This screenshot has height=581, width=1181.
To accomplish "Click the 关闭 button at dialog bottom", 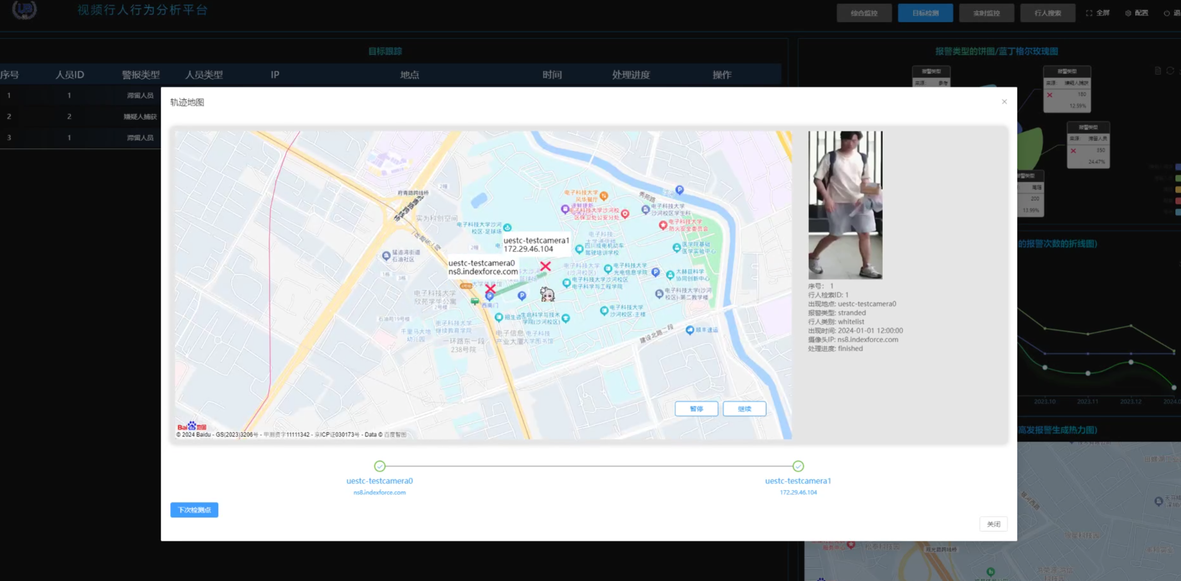I will point(993,524).
